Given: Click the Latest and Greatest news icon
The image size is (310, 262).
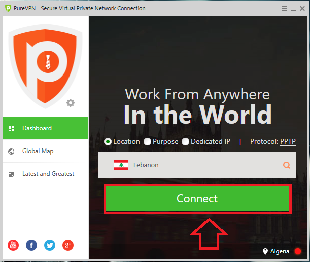Looking at the screenshot, I should pos(11,174).
